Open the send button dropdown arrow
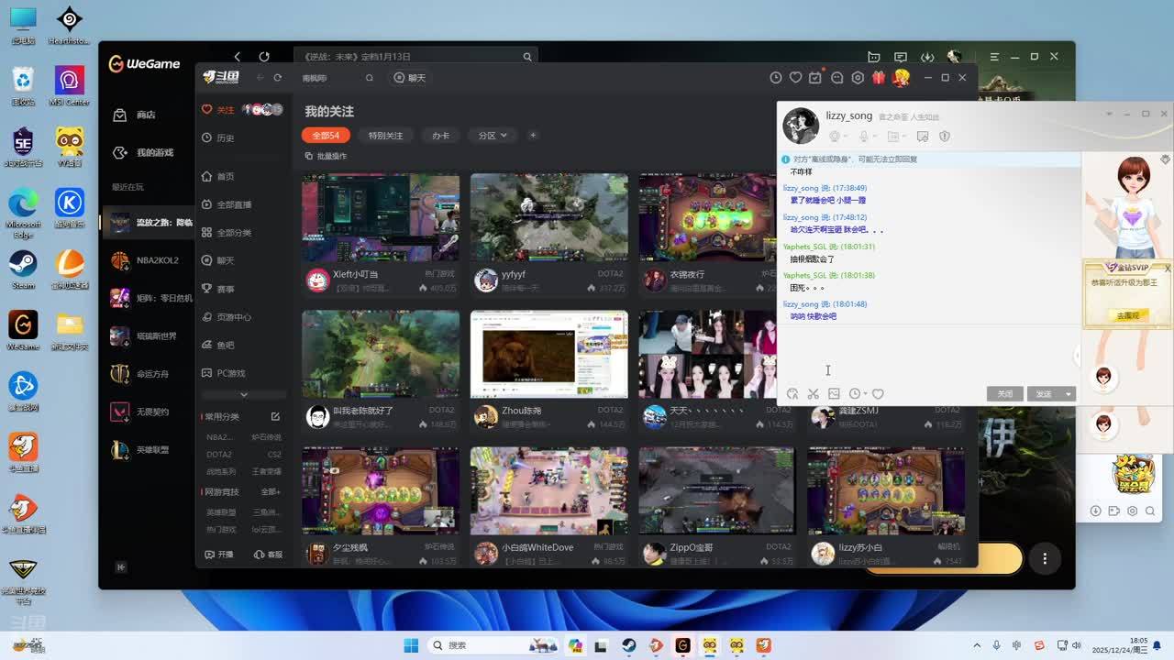 tap(1068, 394)
